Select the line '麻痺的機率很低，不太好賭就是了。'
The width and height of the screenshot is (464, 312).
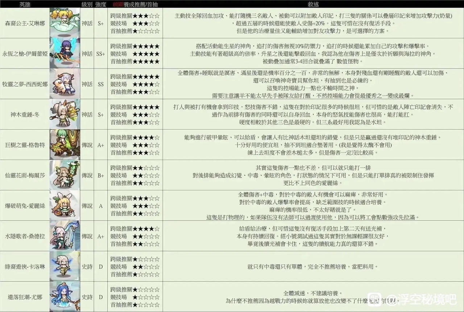(313, 210)
